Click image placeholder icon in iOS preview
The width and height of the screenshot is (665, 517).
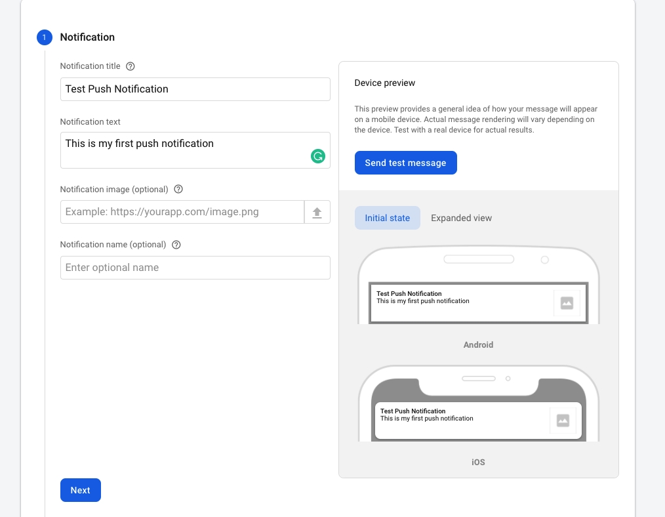[x=563, y=421]
